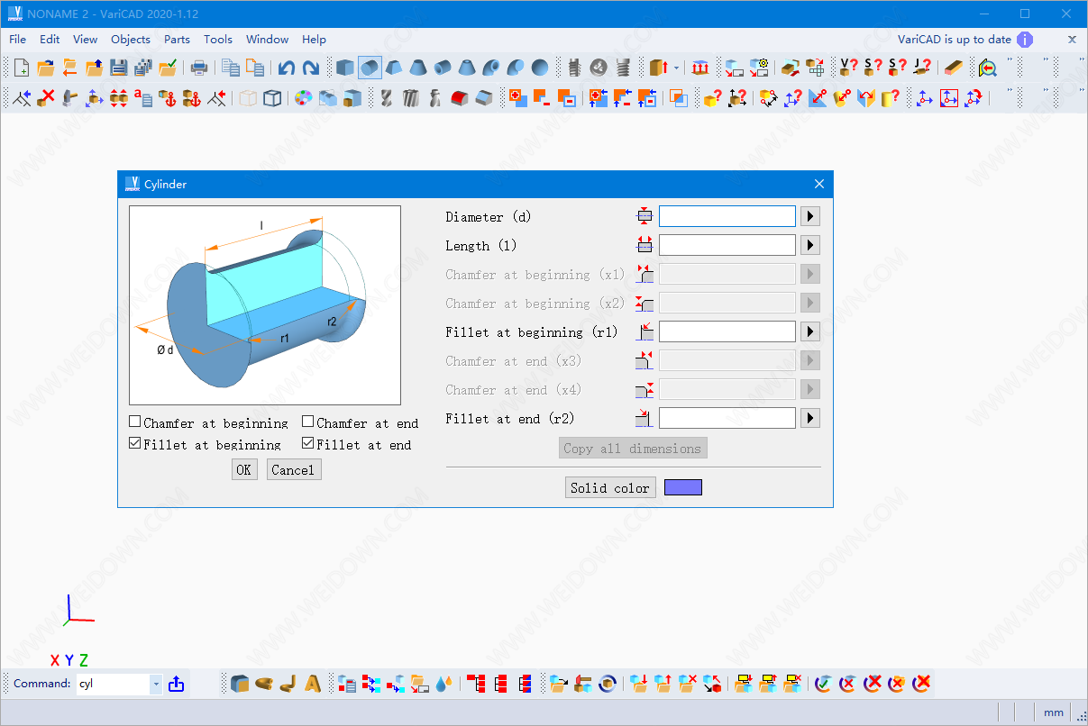Click the blue solid color swatch
This screenshot has width=1088, height=726.
pos(682,487)
